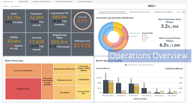Click Biz Center Main $86.0 liability bar
The width and height of the screenshot is (192, 103).
click(x=111, y=88)
